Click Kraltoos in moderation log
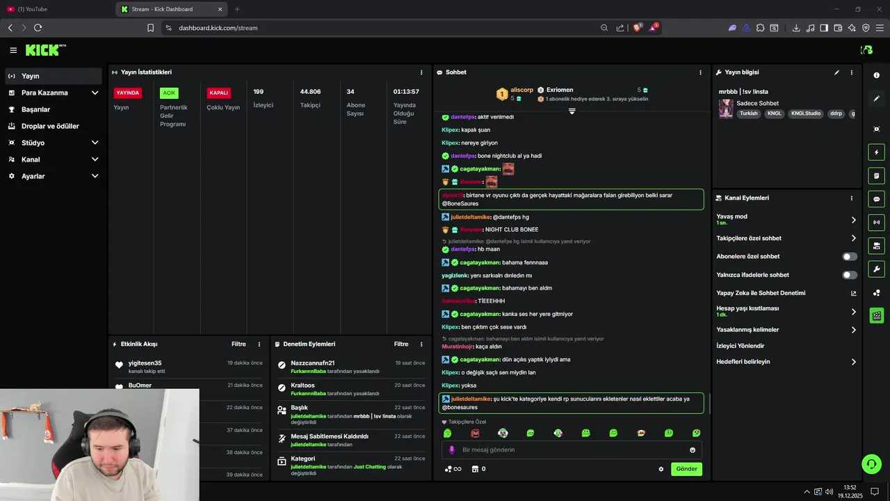The image size is (890, 501). pos(302,385)
